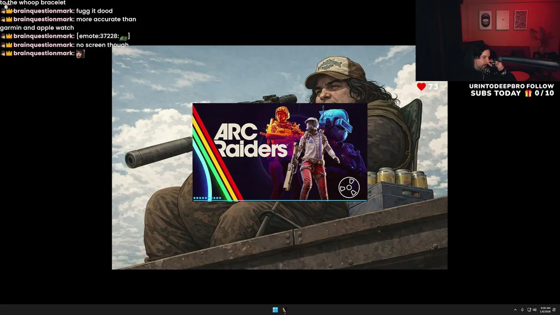The height and width of the screenshot is (315, 560).
Task: Click the heart counter value 73
Action: 433,87
